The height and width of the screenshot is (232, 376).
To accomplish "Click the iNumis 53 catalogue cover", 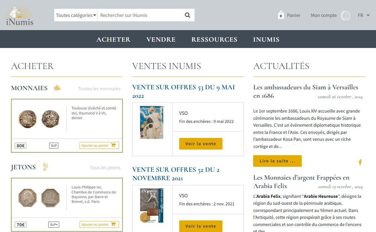I will click(x=152, y=122).
